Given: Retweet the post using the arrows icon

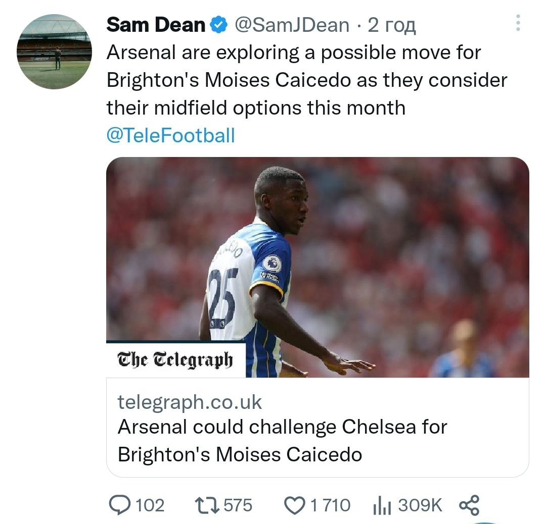Looking at the screenshot, I should pos(207,505).
